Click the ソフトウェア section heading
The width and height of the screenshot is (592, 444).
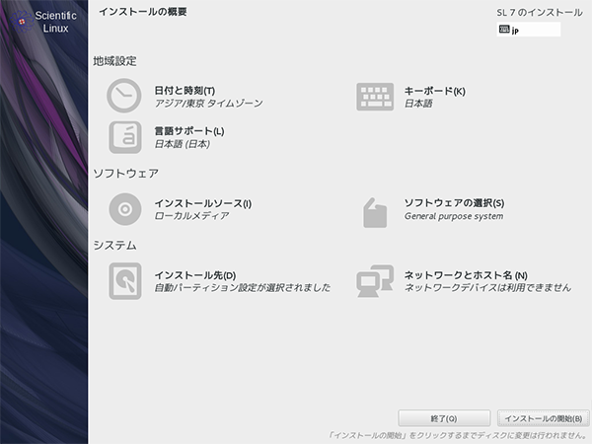click(x=125, y=174)
